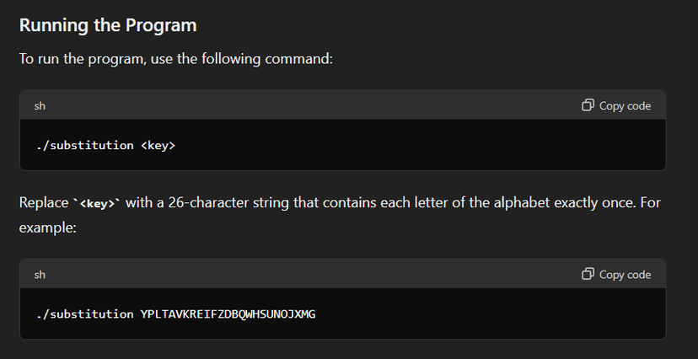
Task: Click the word 'Replace' at the start of the paragraph
Action: tap(44, 202)
